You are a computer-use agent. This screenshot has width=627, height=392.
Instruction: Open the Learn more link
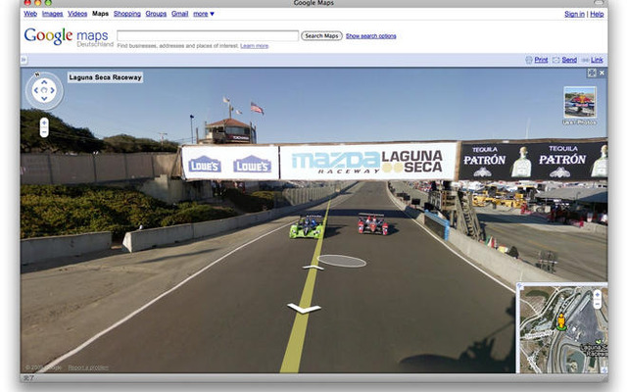pos(255,46)
